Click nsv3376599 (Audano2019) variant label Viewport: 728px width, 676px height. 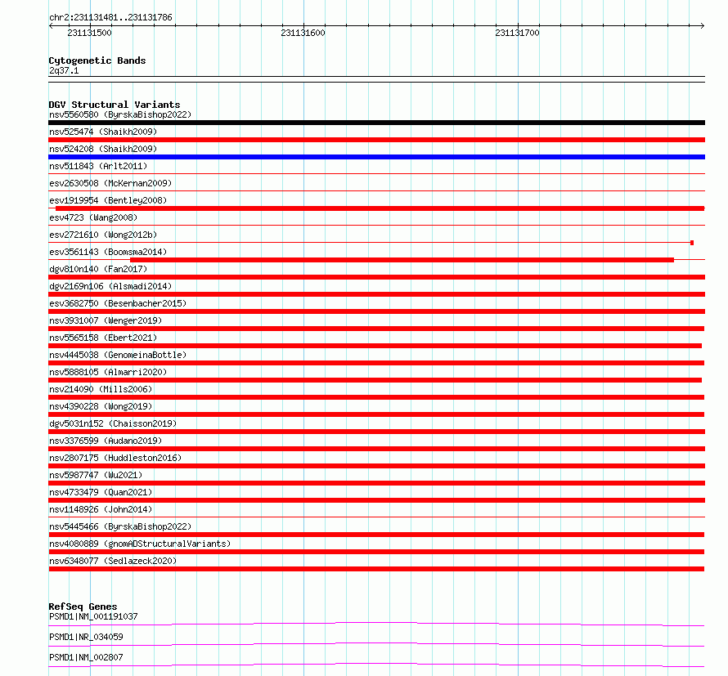click(x=106, y=441)
